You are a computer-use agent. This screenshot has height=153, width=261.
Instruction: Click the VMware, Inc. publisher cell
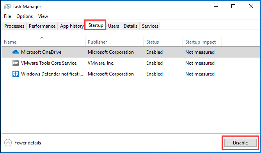point(101,63)
